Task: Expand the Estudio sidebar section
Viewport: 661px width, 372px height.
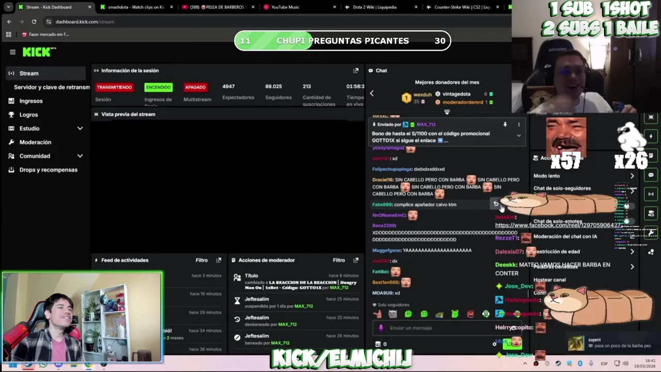Action: click(80, 128)
